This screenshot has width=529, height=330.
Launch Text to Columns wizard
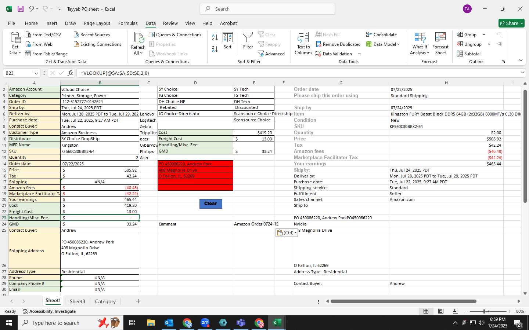pyautogui.click(x=303, y=44)
